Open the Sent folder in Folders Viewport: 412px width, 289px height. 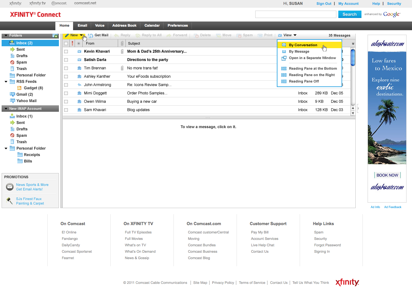point(21,49)
